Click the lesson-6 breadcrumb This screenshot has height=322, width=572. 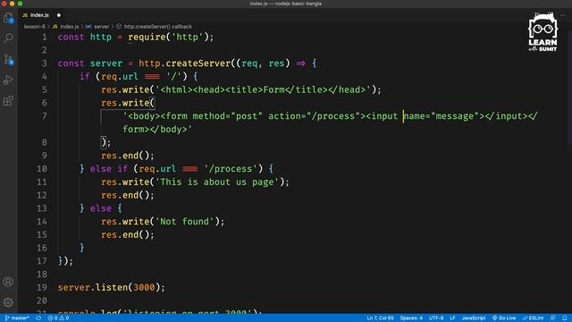35,27
